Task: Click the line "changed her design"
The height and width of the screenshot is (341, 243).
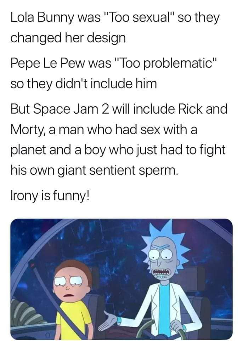Action: coord(68,38)
